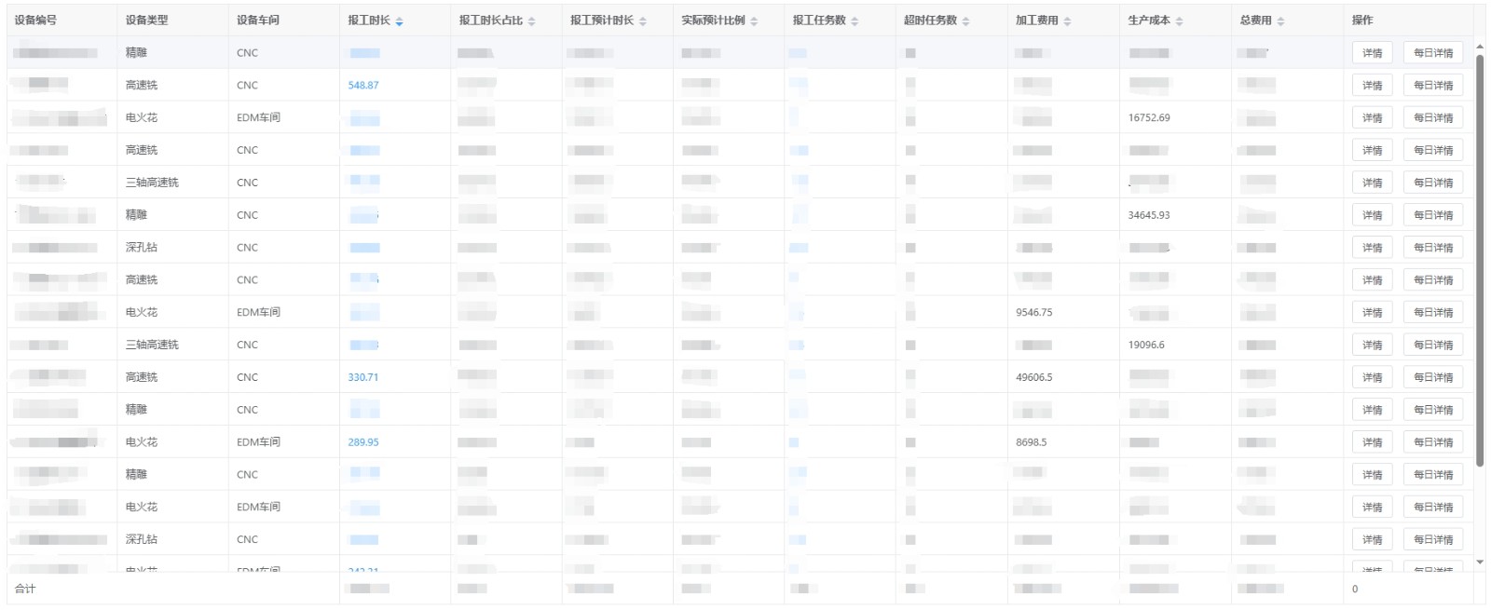This screenshot has width=1491, height=610.
Task: Toggle sort arrows on 总费用 column
Action: (x=1280, y=21)
